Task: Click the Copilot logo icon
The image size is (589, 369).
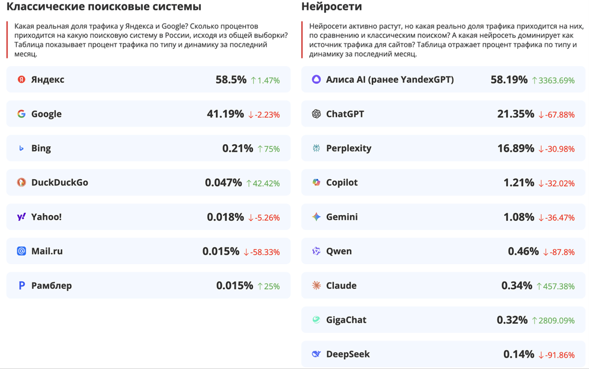Action: [316, 182]
